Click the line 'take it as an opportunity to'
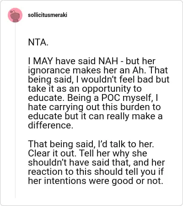 (85, 89)
